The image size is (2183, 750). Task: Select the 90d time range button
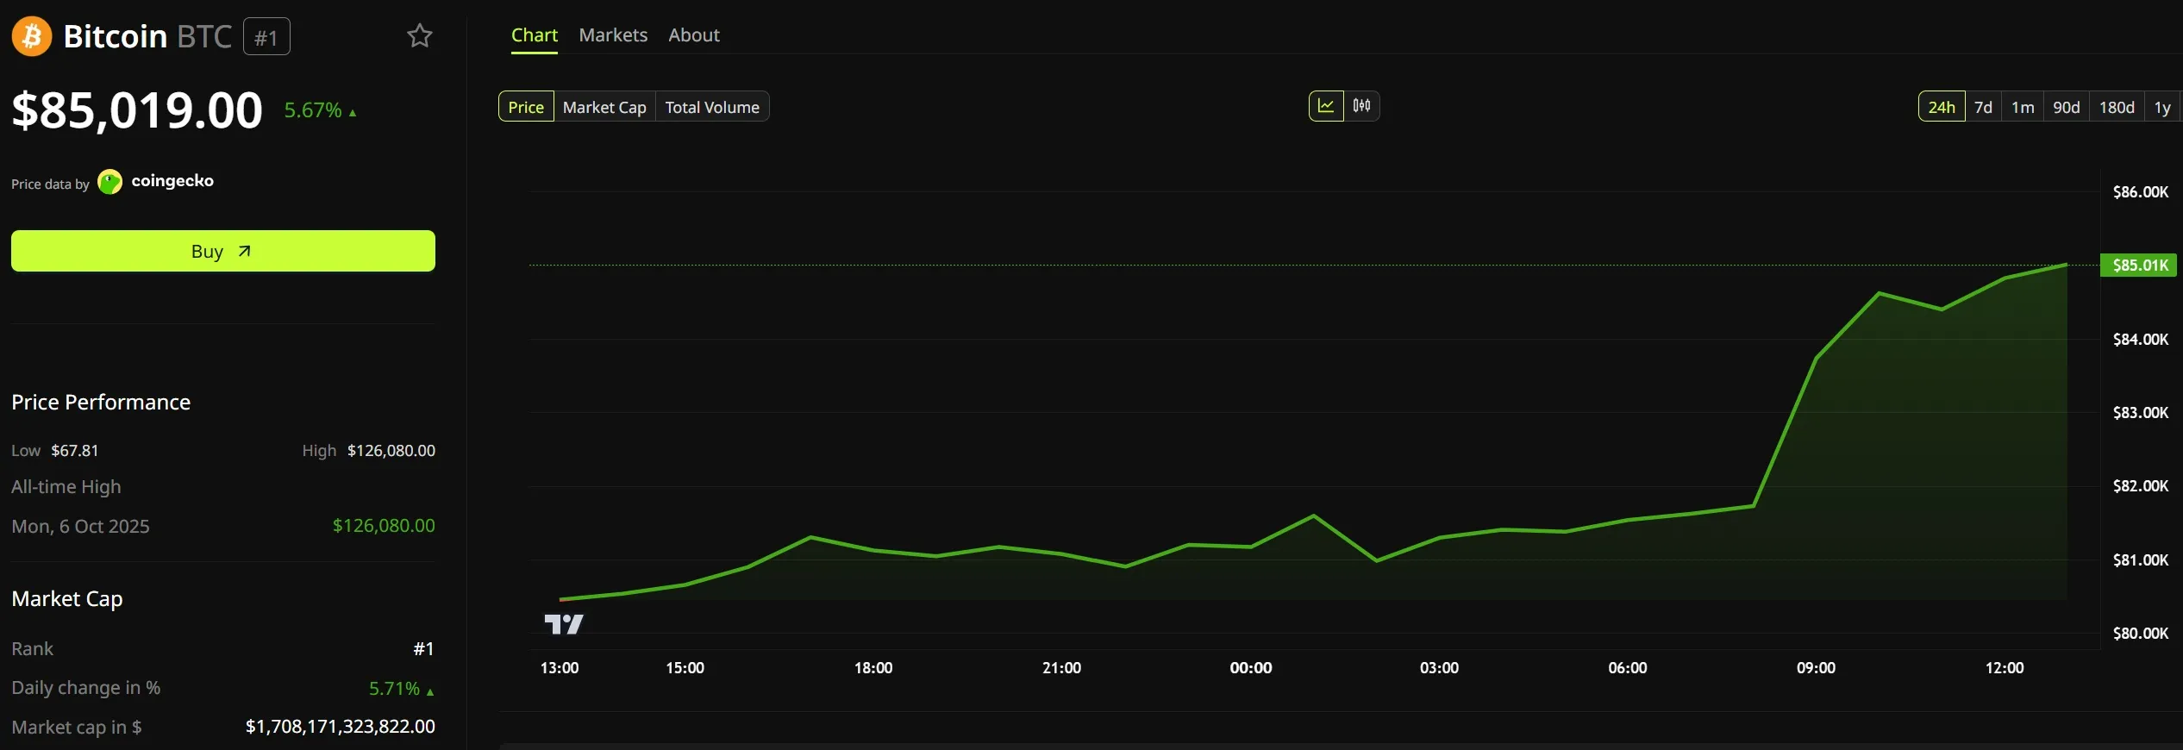click(2067, 107)
